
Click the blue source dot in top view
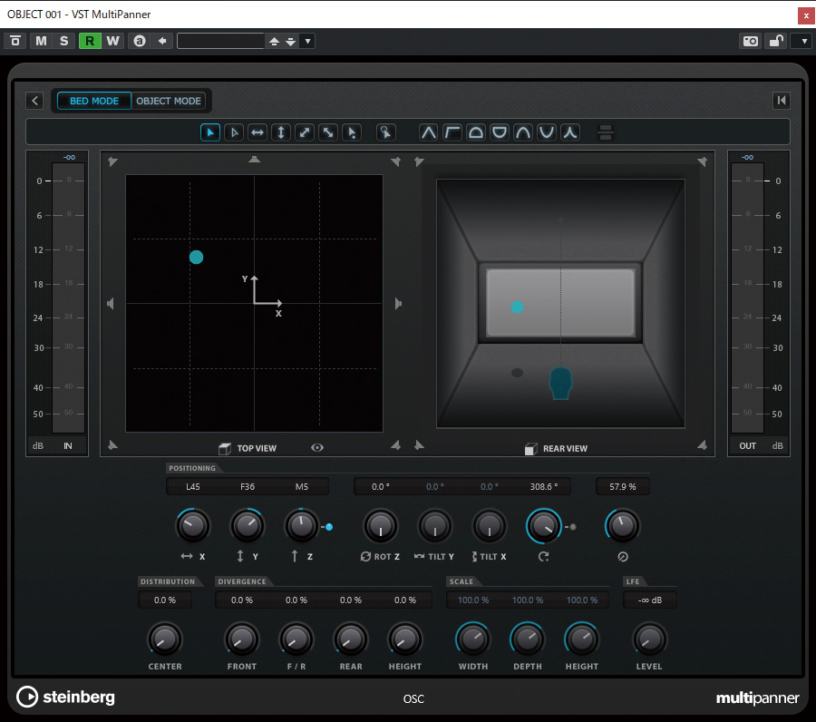point(196,258)
